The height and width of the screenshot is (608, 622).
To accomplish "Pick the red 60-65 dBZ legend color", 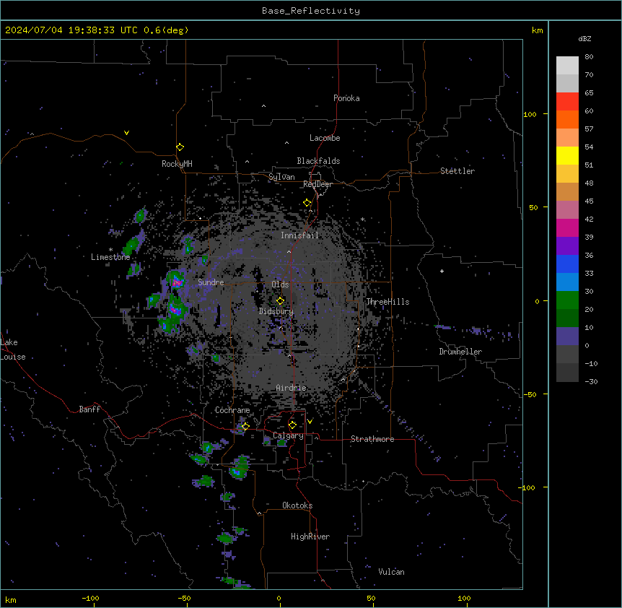I will pyautogui.click(x=567, y=102).
